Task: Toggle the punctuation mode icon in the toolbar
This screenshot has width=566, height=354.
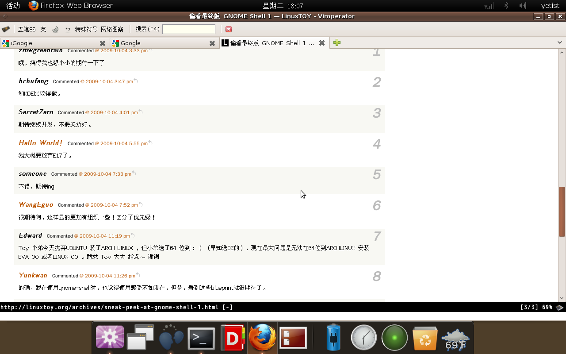Action: point(68,29)
